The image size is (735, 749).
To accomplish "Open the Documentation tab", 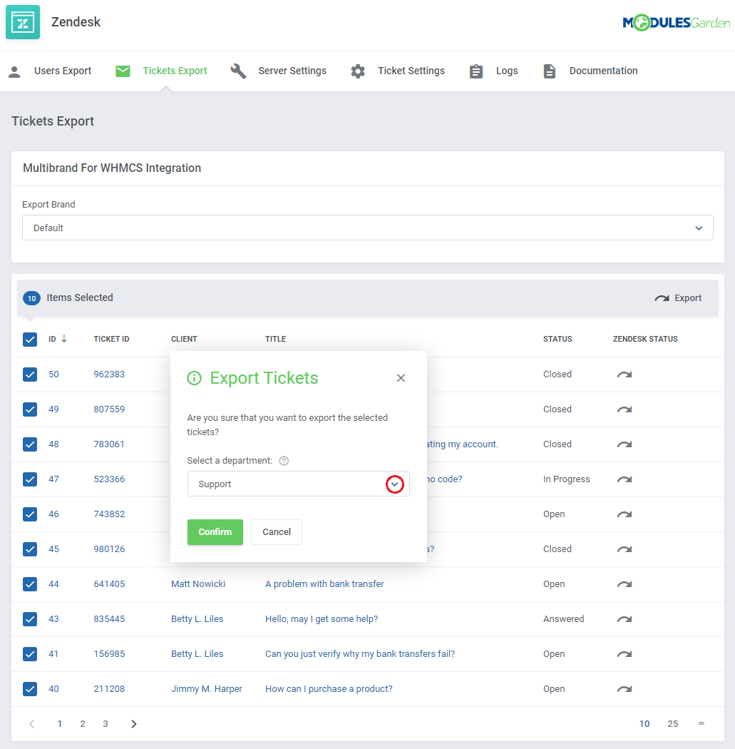I will point(603,71).
